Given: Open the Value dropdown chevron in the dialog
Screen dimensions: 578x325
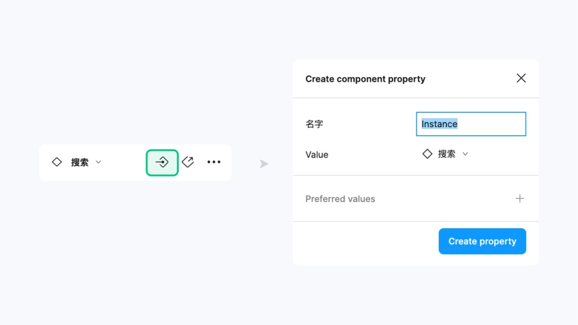Looking at the screenshot, I should (465, 154).
